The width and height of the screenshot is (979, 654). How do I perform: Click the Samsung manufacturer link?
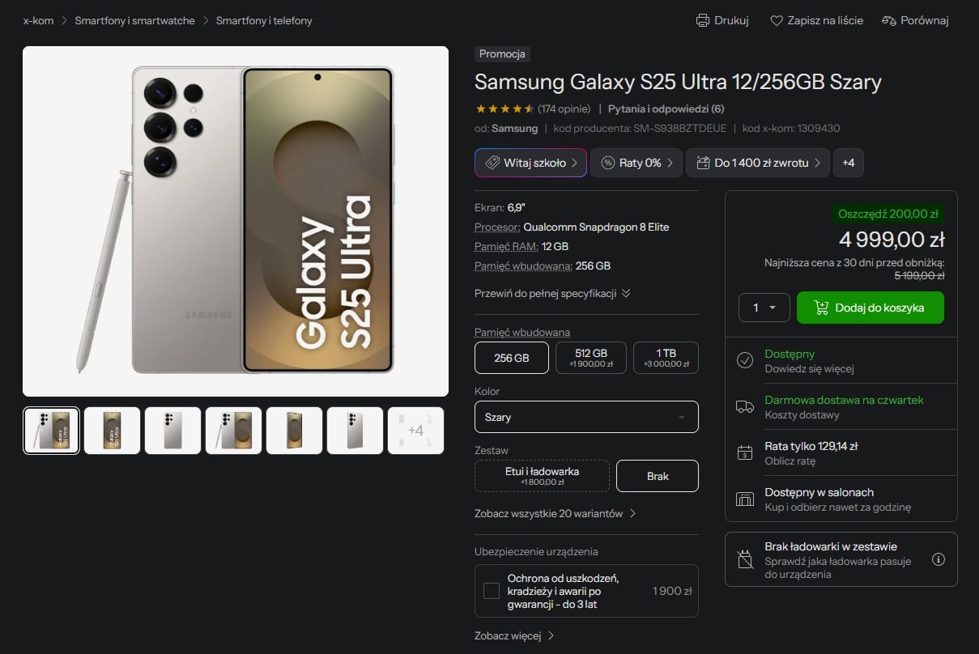pos(515,128)
